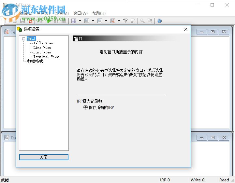
Task: Click the funnel filter icon
Action: tap(125, 21)
